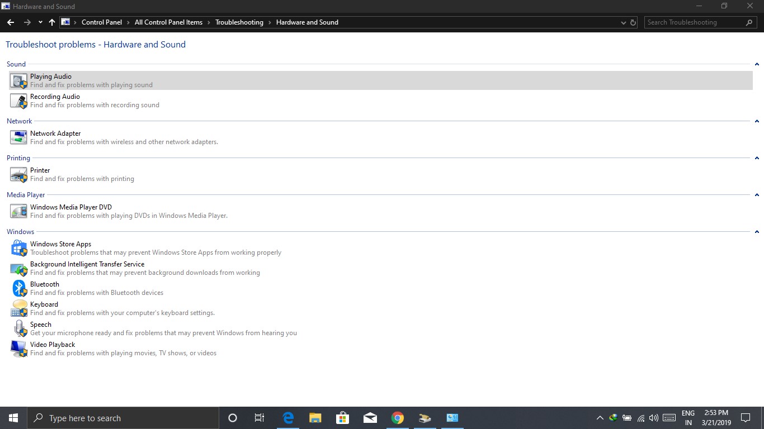Open File Explorer from the taskbar

click(x=315, y=418)
